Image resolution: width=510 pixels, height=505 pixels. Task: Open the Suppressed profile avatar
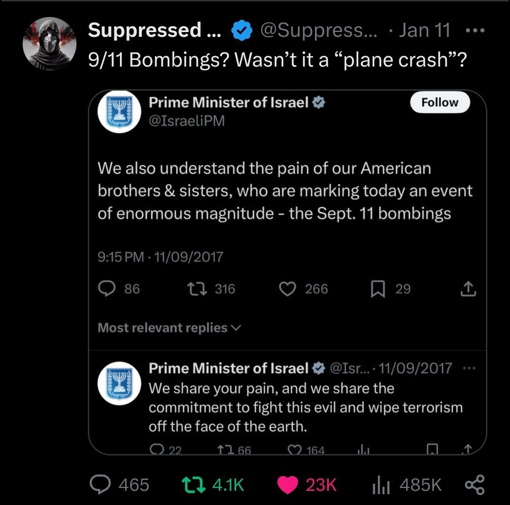click(x=50, y=44)
